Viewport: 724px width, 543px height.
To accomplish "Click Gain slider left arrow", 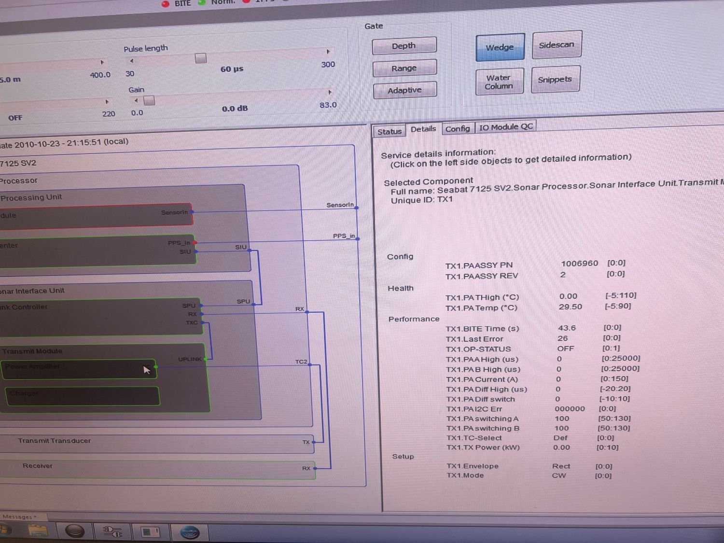I will tap(136, 100).
